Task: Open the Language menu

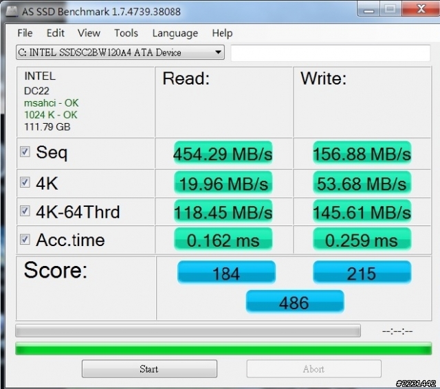Action: [x=175, y=33]
